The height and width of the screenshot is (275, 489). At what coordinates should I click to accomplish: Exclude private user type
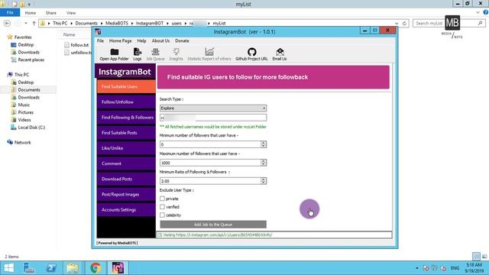[162, 199]
